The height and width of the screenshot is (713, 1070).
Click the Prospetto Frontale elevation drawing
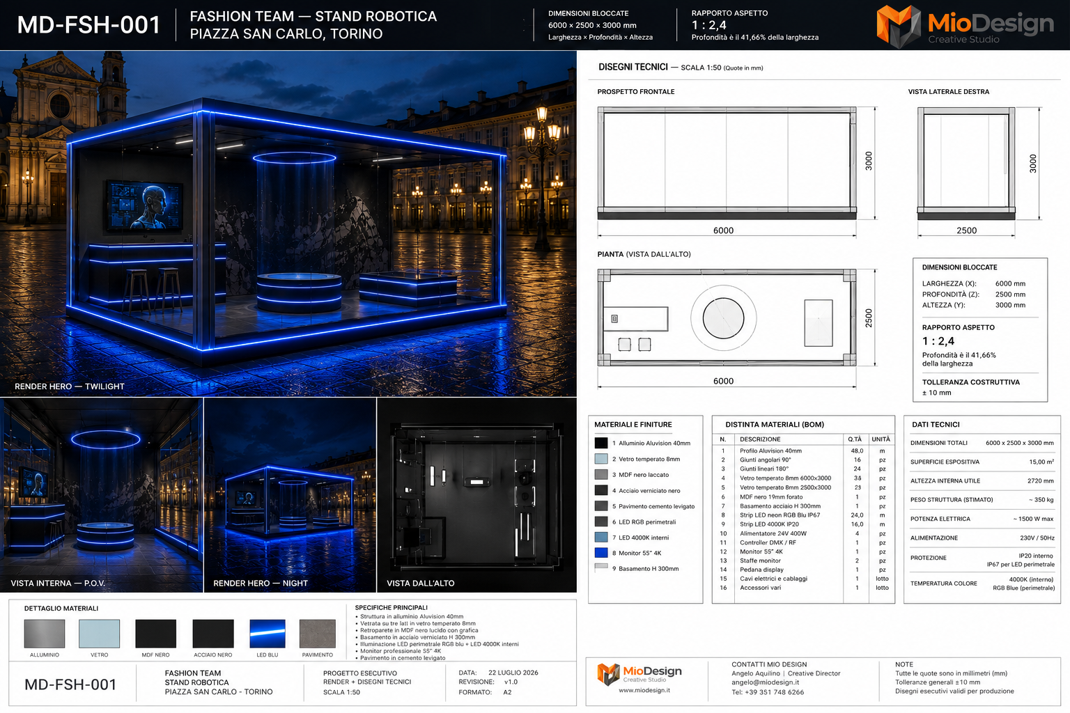coord(727,163)
